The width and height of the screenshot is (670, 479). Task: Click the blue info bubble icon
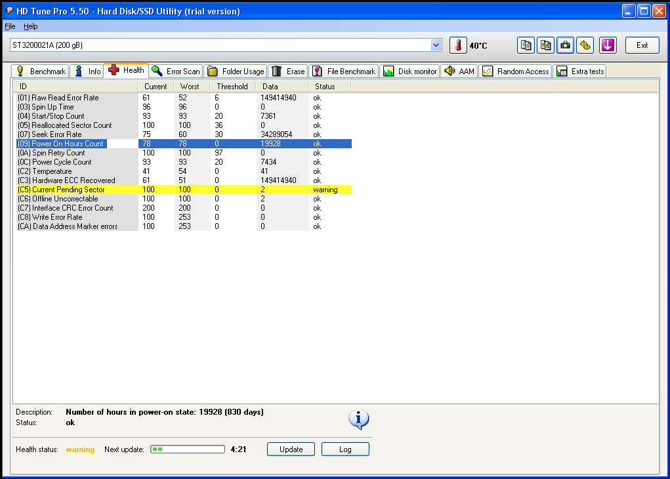[x=358, y=419]
